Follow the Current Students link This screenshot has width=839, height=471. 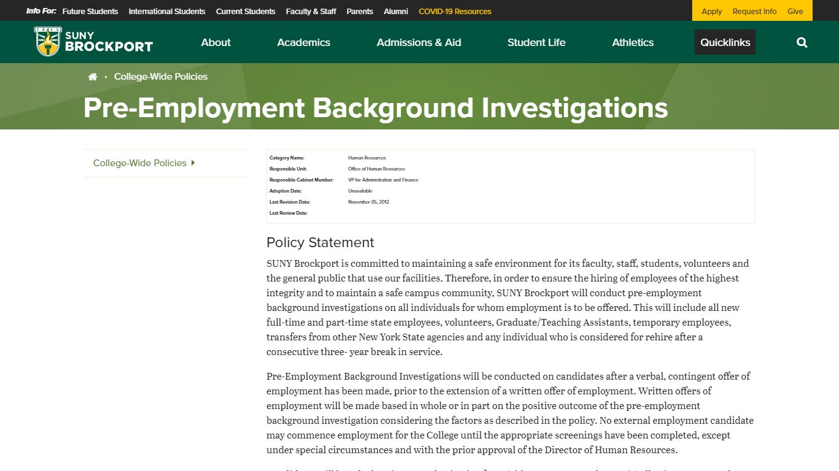246,11
